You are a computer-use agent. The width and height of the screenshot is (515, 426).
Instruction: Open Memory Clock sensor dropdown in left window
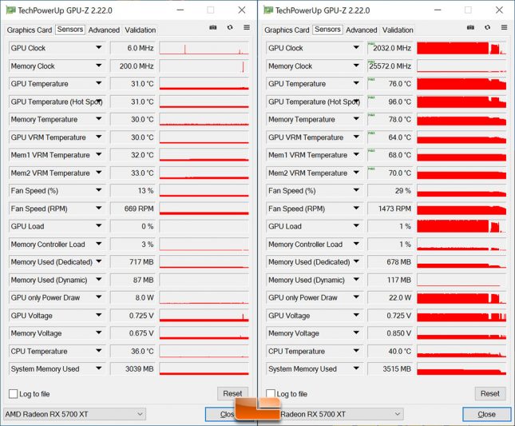point(98,66)
